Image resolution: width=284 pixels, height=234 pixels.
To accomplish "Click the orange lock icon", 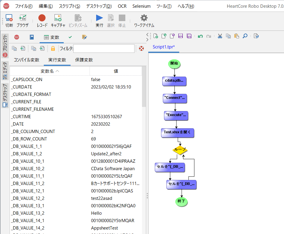I will pos(53,48).
